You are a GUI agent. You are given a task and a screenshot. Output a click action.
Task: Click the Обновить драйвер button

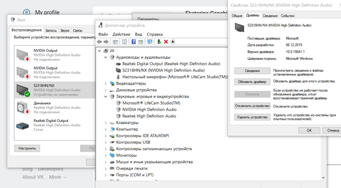click(x=252, y=82)
